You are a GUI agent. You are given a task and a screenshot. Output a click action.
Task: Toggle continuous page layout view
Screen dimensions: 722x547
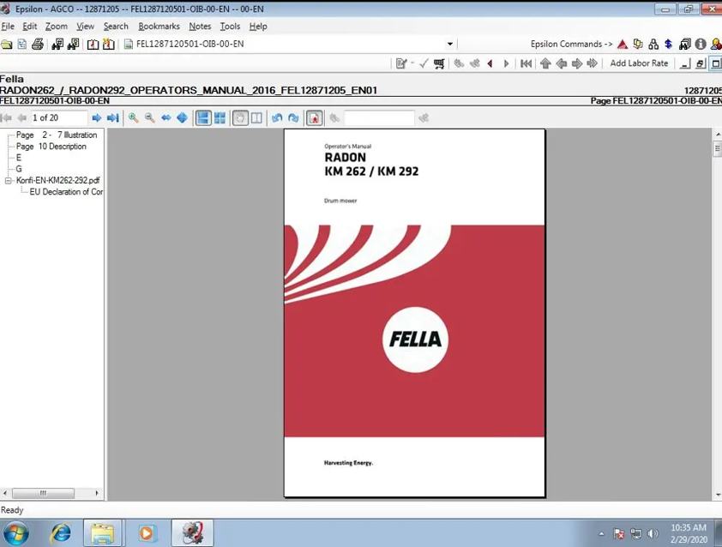(203, 117)
